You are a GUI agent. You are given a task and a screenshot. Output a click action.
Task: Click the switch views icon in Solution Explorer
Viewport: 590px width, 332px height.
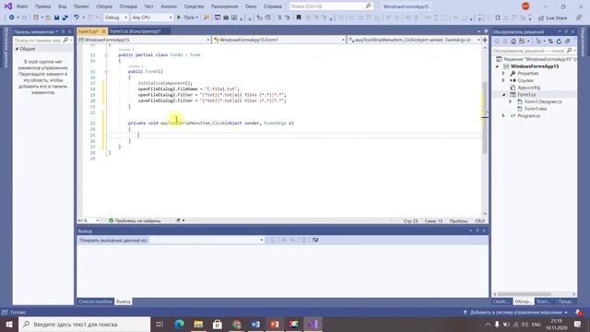point(523,41)
